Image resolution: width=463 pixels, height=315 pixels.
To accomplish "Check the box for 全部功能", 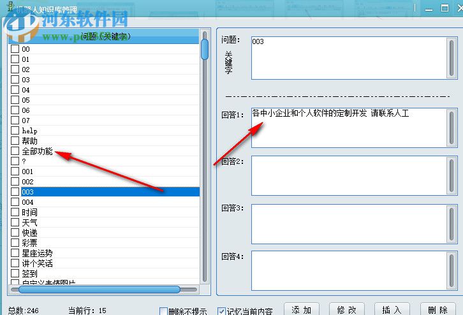I will [15, 151].
